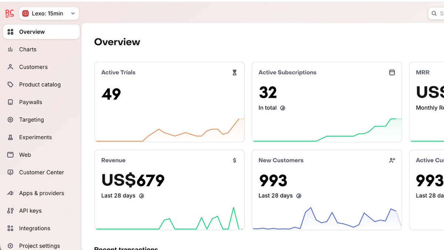Click the Active Trials orange chart

point(169,130)
